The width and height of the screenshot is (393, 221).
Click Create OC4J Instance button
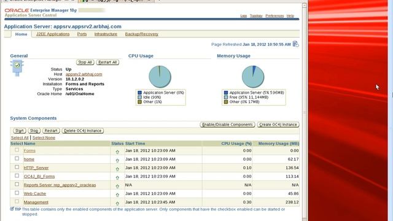(278, 125)
